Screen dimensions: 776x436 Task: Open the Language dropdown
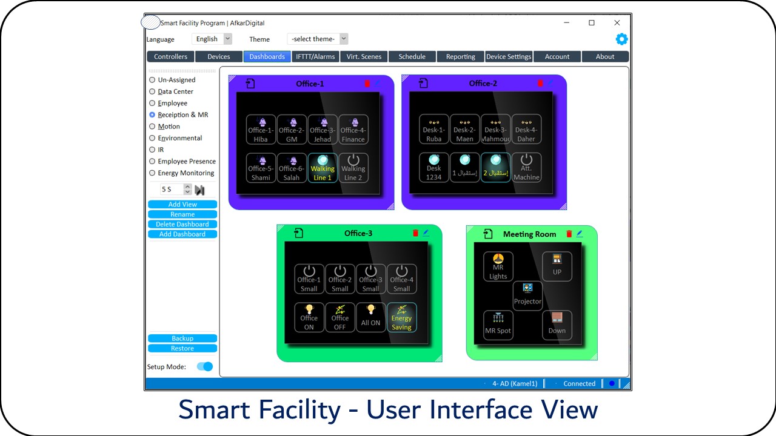[212, 39]
